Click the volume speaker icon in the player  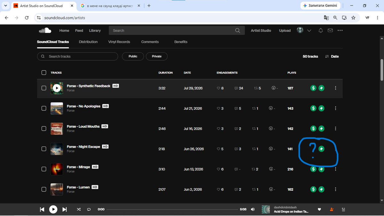[x=253, y=209]
